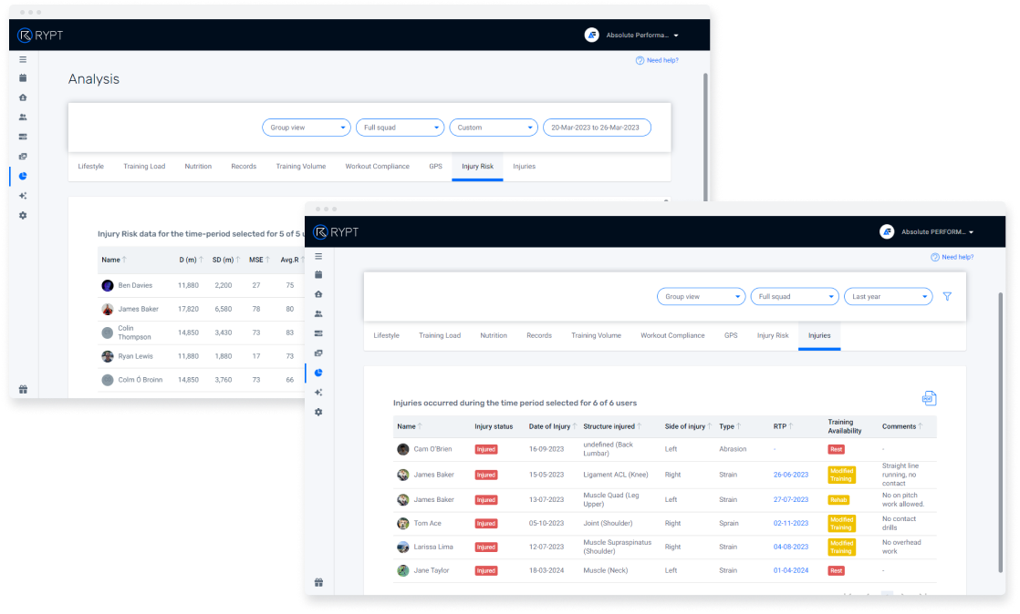The width and height of the screenshot is (1020, 614).
Task: Toggle hamburger menu in front Injuries window
Action: (318, 256)
